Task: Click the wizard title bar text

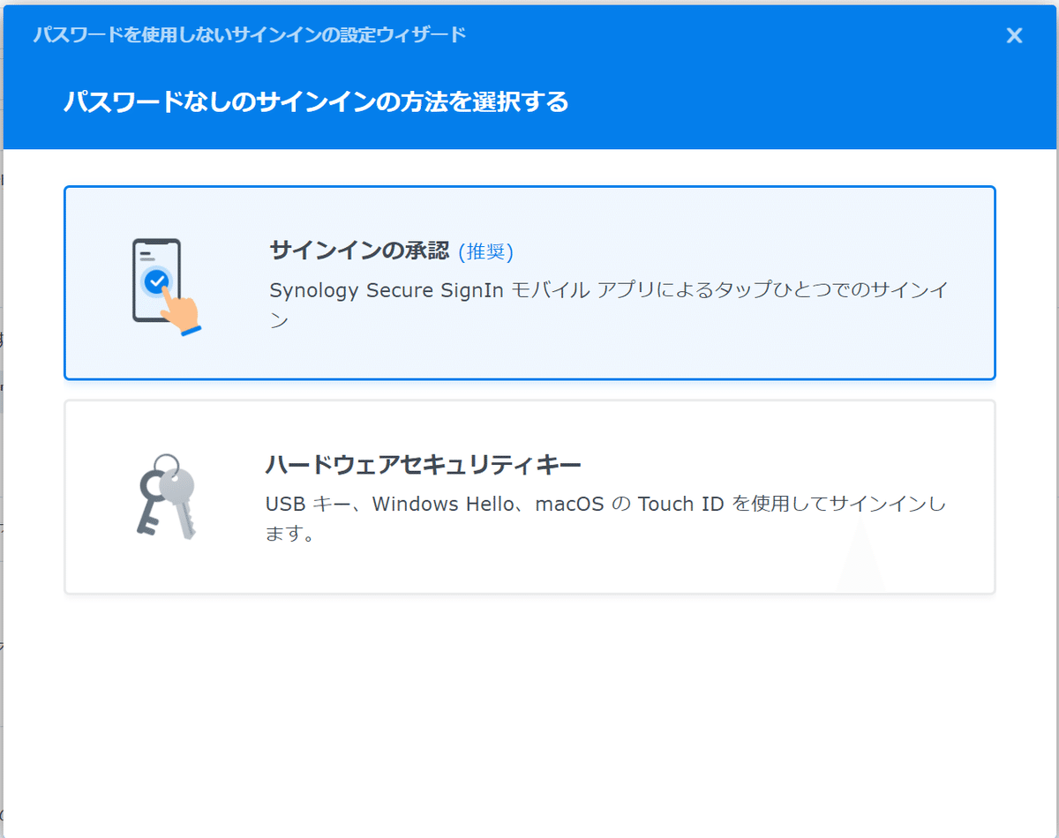Action: [250, 34]
